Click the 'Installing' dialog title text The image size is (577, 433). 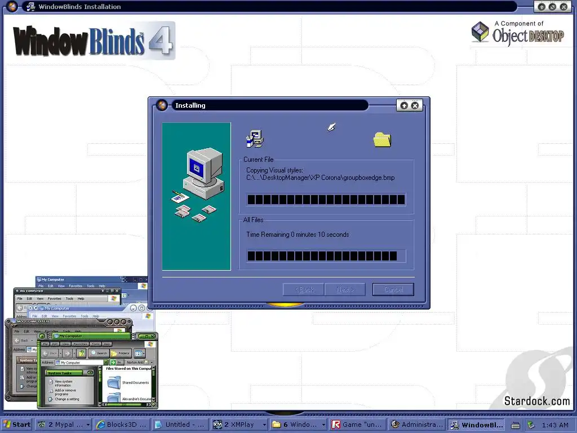coord(190,105)
